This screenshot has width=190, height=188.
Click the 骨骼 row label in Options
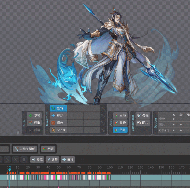pyautogui.click(x=162, y=119)
